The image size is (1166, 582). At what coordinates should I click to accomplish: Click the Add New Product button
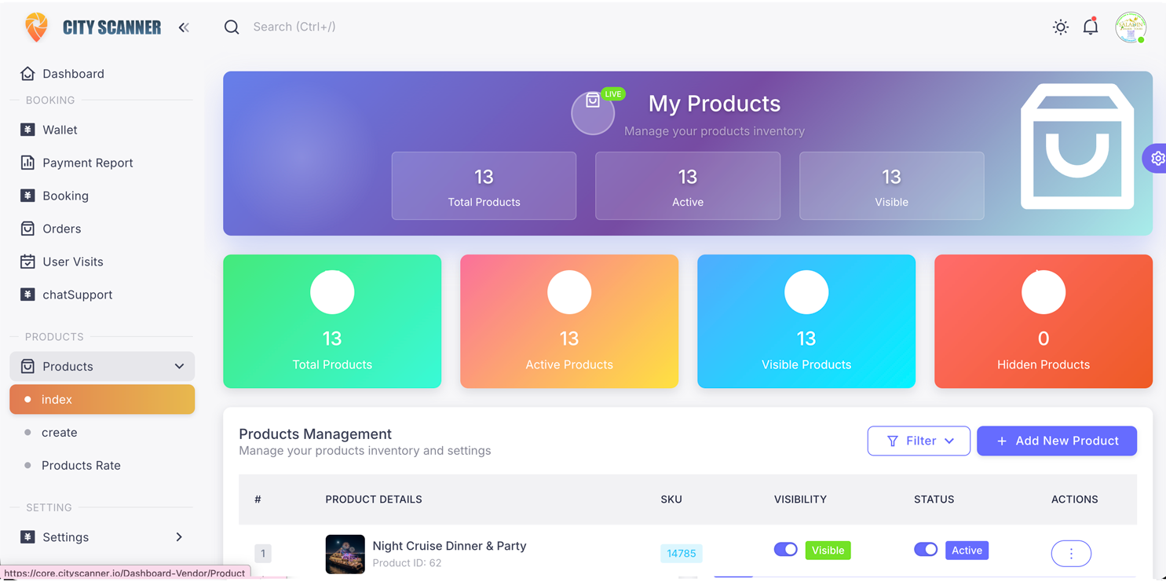pos(1057,441)
